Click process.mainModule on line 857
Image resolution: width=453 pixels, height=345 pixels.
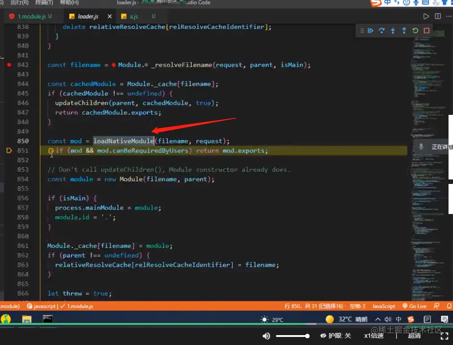[89, 208]
